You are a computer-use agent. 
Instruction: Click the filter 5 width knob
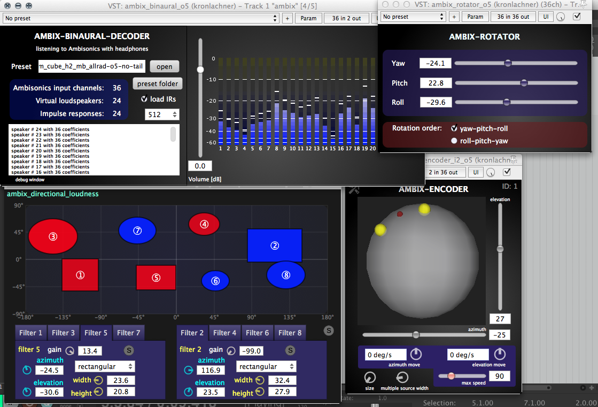(x=98, y=381)
